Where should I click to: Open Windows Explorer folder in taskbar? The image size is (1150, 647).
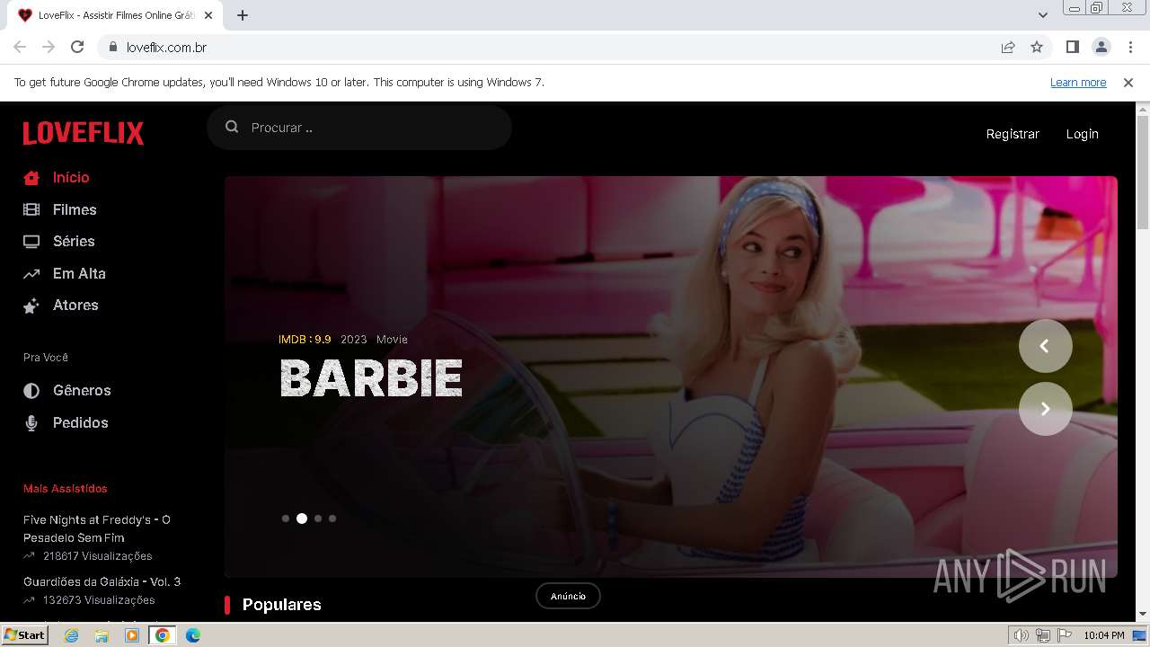coord(102,635)
